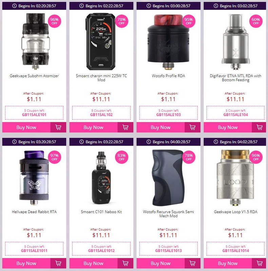The height and width of the screenshot is (271, 268).
Task: Select coupon code GB11SALE101
Action: click(x=34, y=115)
